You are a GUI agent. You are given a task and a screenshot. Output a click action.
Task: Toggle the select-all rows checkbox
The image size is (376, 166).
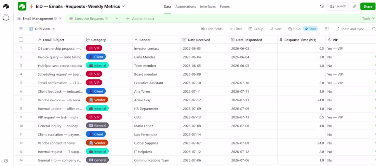click(21, 40)
